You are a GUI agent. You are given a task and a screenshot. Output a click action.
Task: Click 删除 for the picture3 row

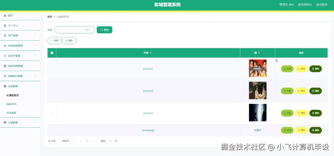pyautogui.click(x=315, y=113)
